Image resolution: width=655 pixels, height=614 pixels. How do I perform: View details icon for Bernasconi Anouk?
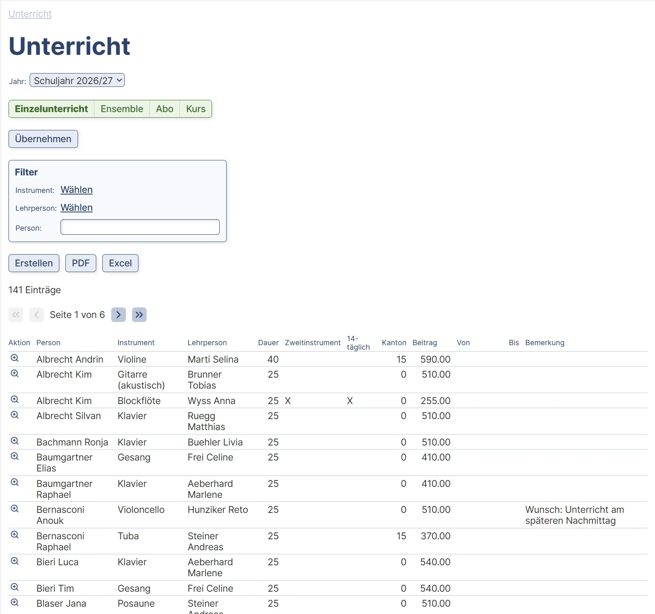point(15,509)
